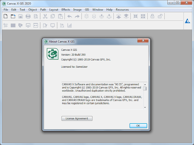
Task: Click the Unlock object padlock icon
Action: point(160,16)
